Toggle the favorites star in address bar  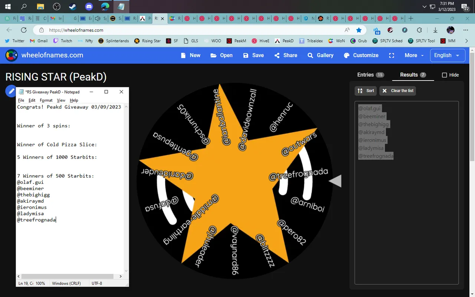point(359,30)
